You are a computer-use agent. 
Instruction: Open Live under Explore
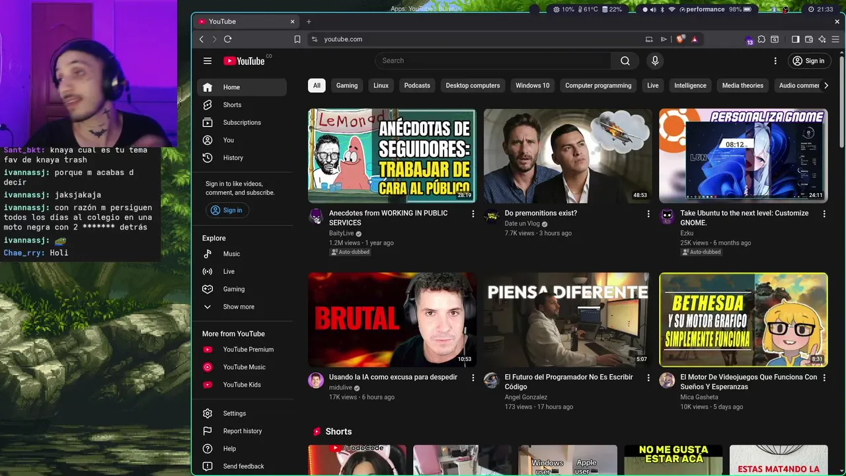coord(241,271)
